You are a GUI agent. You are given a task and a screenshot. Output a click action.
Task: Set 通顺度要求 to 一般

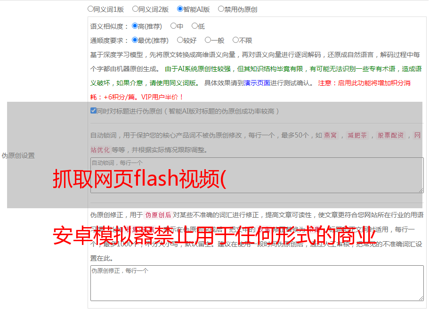coord(208,40)
